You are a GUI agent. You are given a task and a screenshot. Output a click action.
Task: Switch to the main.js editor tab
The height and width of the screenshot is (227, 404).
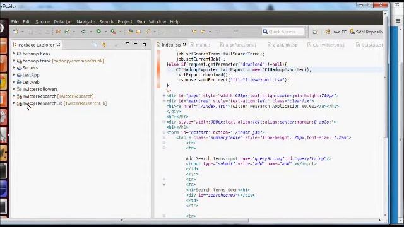tap(201, 45)
